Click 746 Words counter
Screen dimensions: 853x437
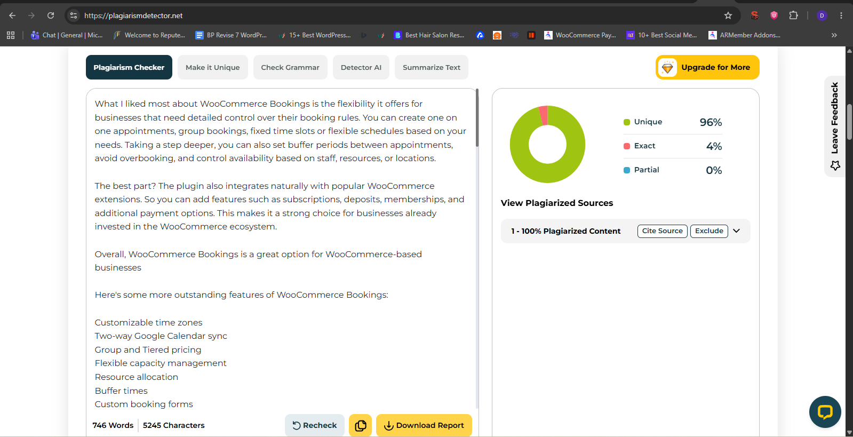[x=113, y=425]
